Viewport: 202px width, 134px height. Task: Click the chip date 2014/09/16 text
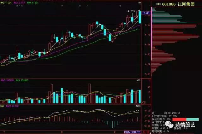(x=174, y=113)
